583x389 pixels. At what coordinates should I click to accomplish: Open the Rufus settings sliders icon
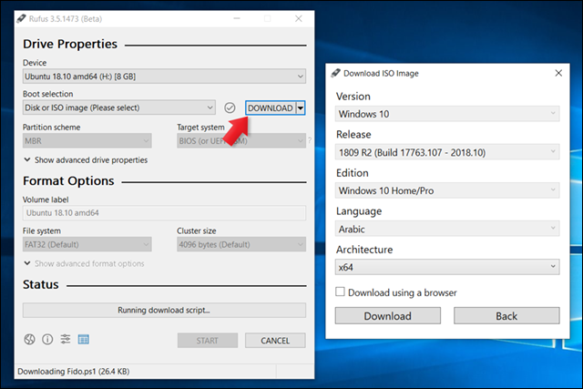[x=66, y=339]
